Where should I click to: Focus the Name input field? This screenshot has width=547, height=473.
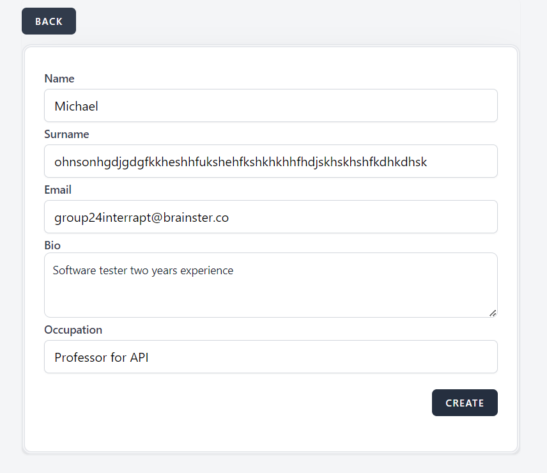(x=270, y=105)
